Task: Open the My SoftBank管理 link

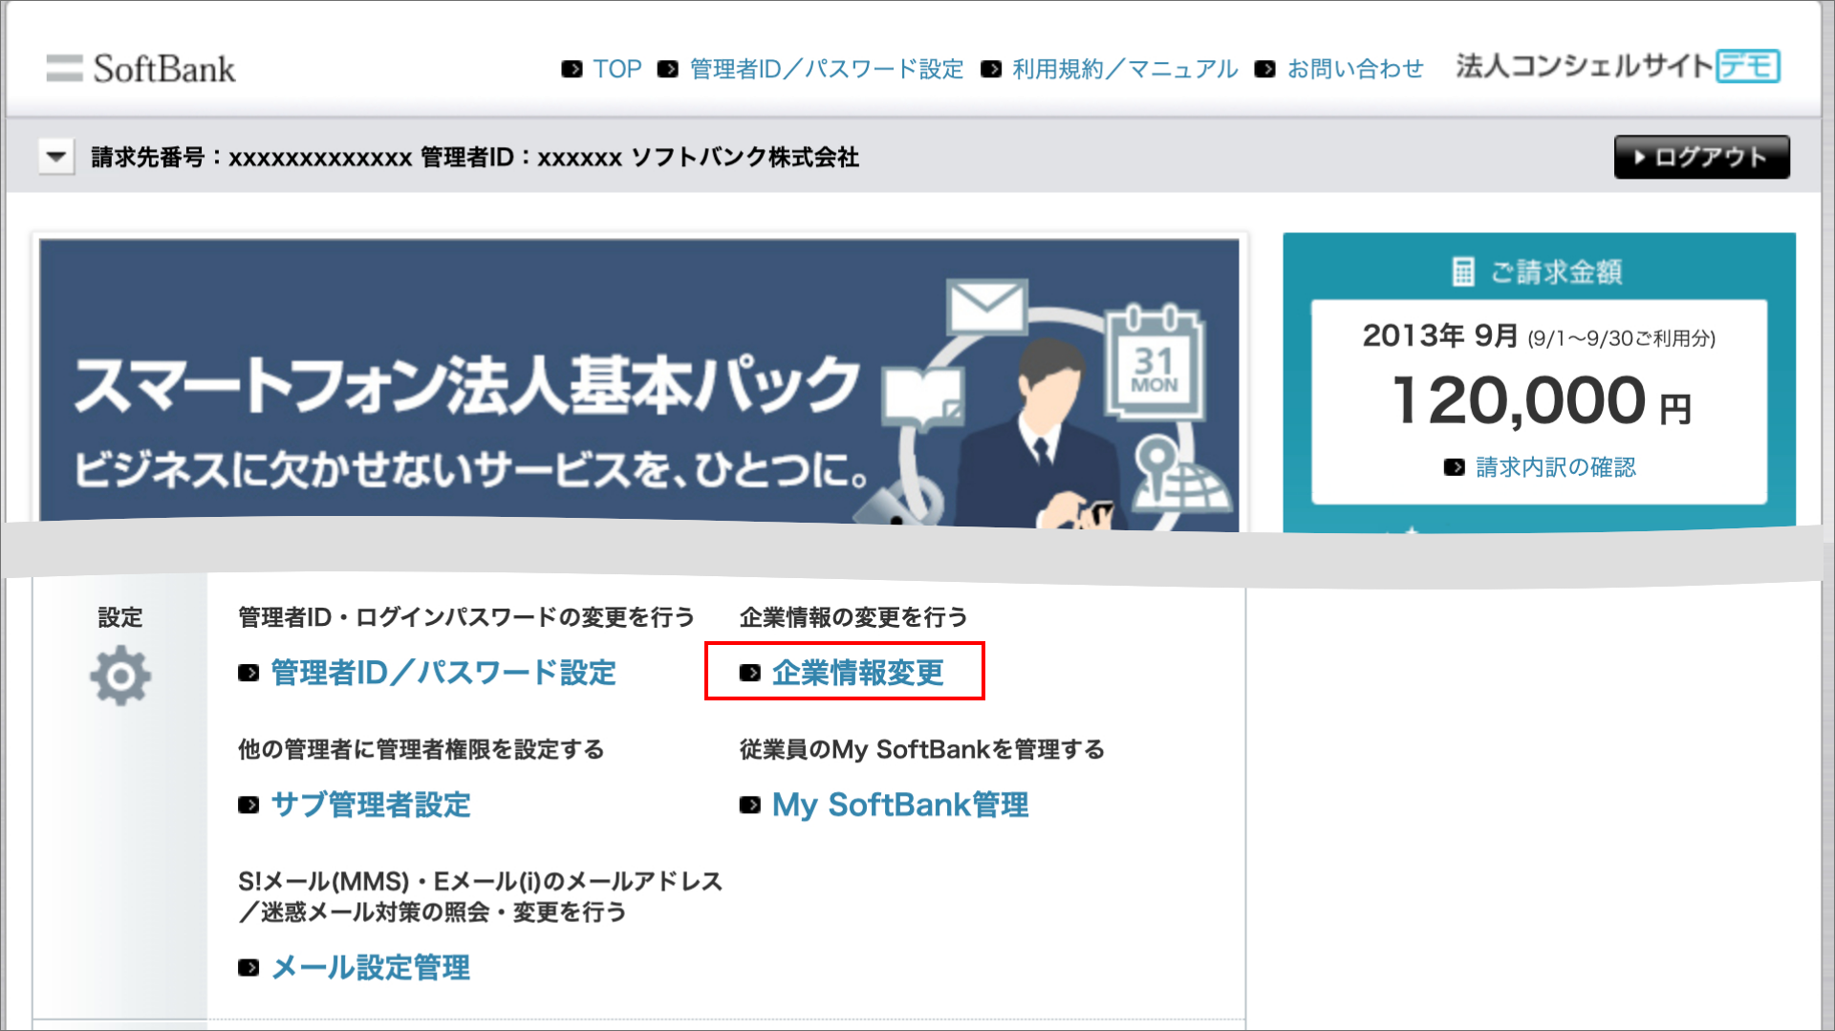Action: [x=899, y=805]
